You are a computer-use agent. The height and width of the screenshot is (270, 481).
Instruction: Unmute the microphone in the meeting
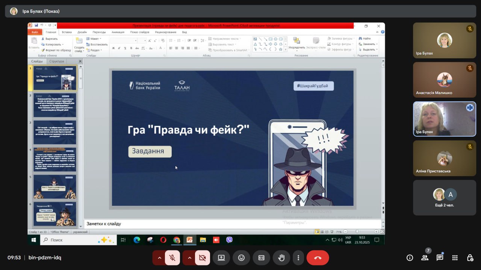pyautogui.click(x=172, y=258)
